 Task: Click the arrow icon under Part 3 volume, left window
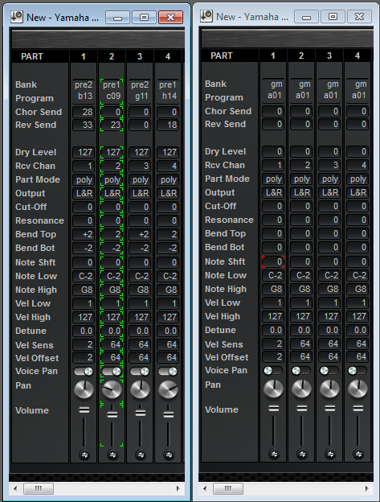141,455
